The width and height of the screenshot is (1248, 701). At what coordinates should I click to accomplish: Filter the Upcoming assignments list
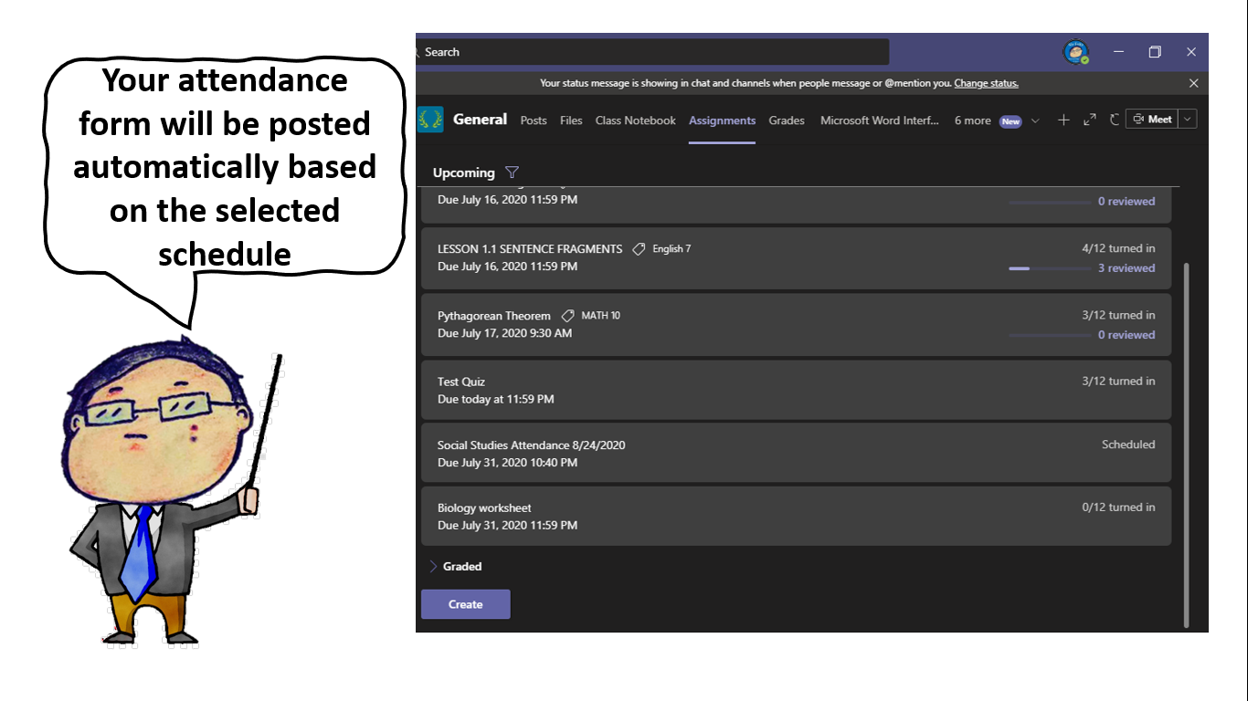[x=512, y=173]
